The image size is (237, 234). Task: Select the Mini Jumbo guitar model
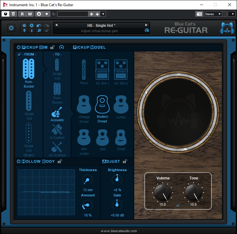tap(84, 138)
